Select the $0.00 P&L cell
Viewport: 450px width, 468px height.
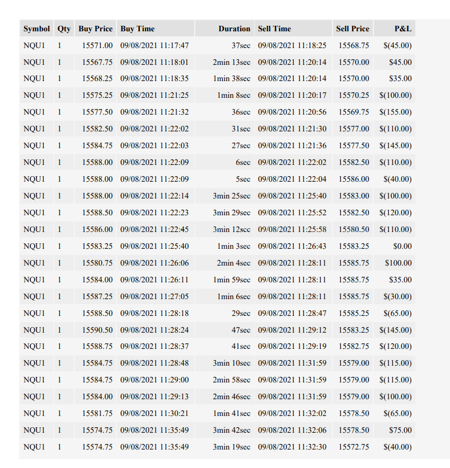(395, 246)
